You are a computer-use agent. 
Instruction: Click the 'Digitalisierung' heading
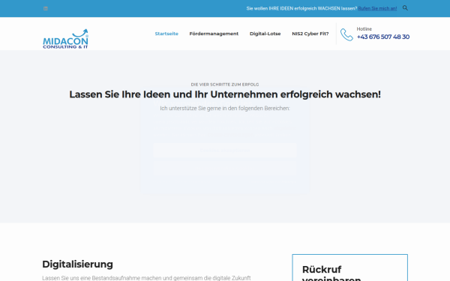click(77, 264)
